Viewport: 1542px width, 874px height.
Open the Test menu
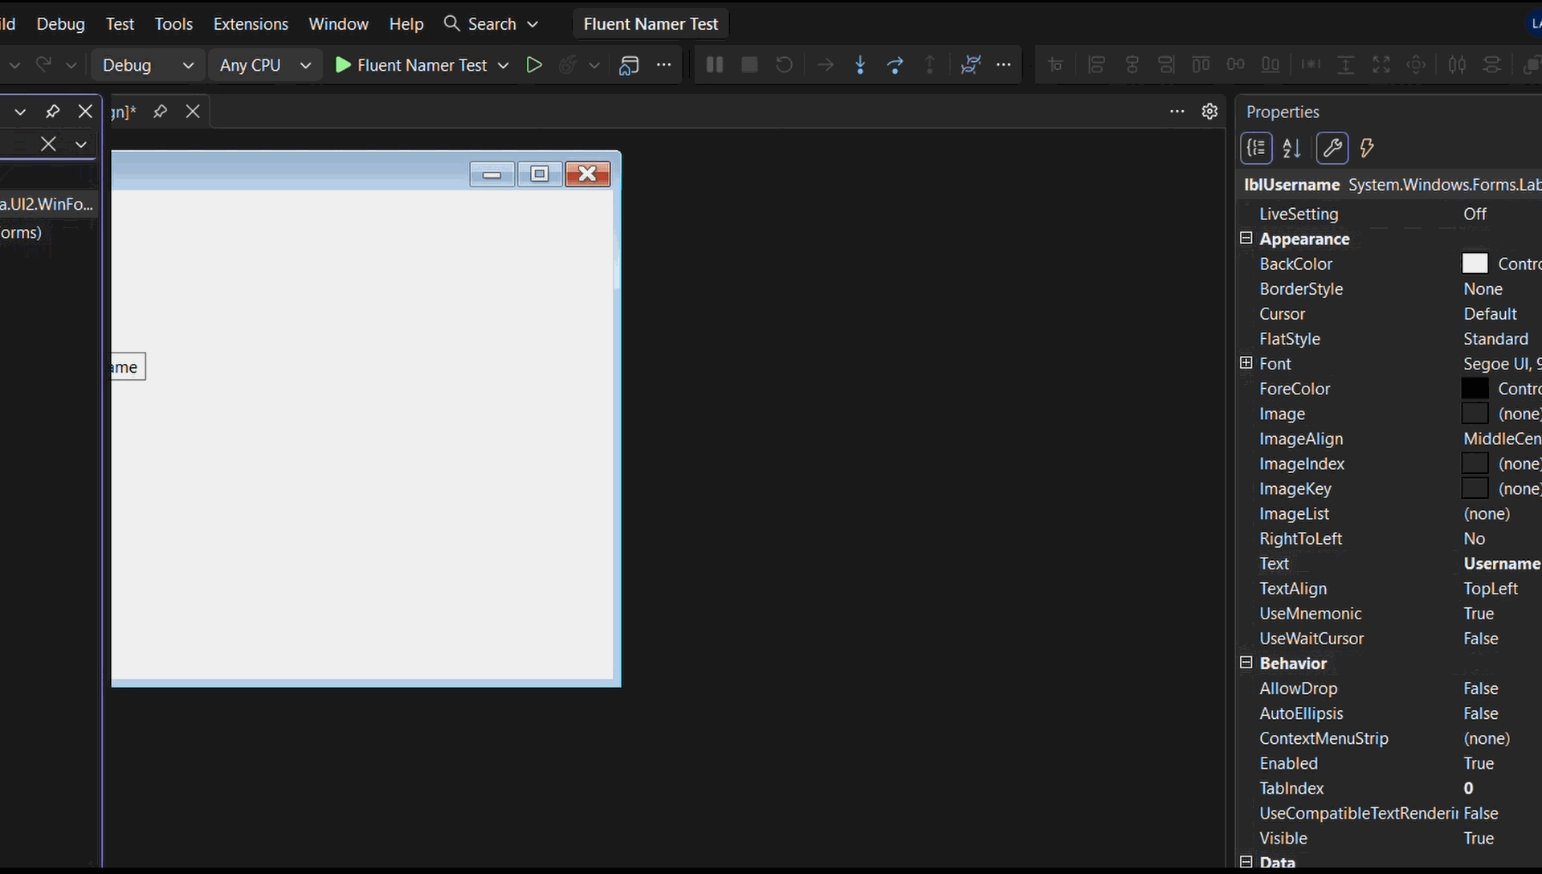coord(120,24)
